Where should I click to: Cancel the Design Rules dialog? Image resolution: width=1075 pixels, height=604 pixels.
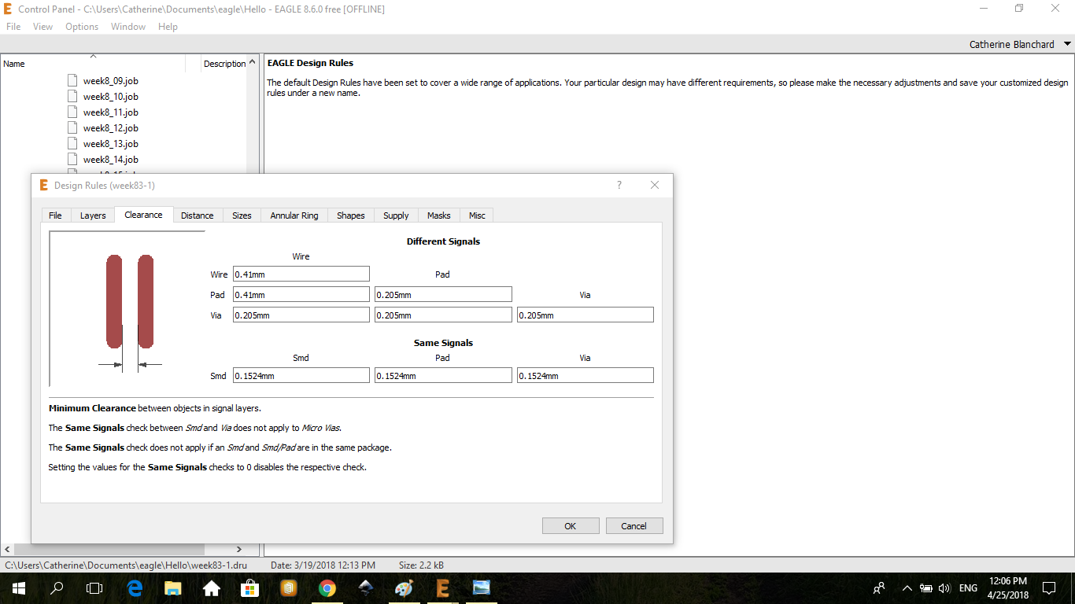pyautogui.click(x=634, y=526)
